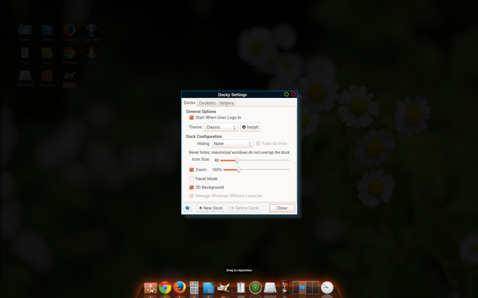Open the trash can in the dock
478x298 pixels.
(241, 287)
